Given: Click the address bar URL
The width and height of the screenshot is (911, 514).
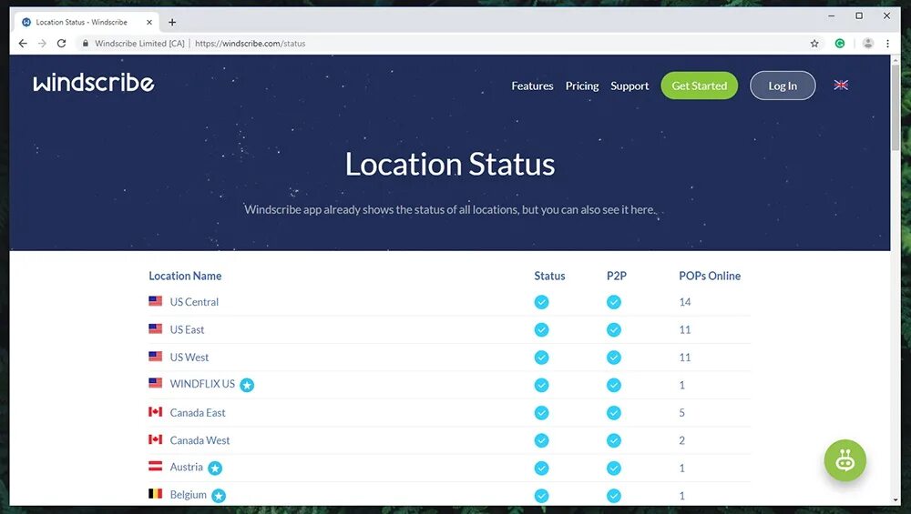Looking at the screenshot, I should pos(251,44).
